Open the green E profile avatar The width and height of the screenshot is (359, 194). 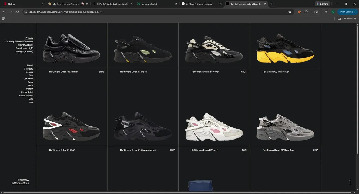pos(333,12)
